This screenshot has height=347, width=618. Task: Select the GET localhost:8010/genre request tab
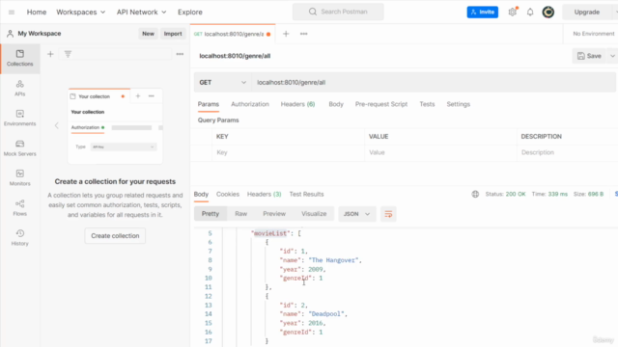coord(233,34)
